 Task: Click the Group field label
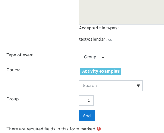[13, 99]
